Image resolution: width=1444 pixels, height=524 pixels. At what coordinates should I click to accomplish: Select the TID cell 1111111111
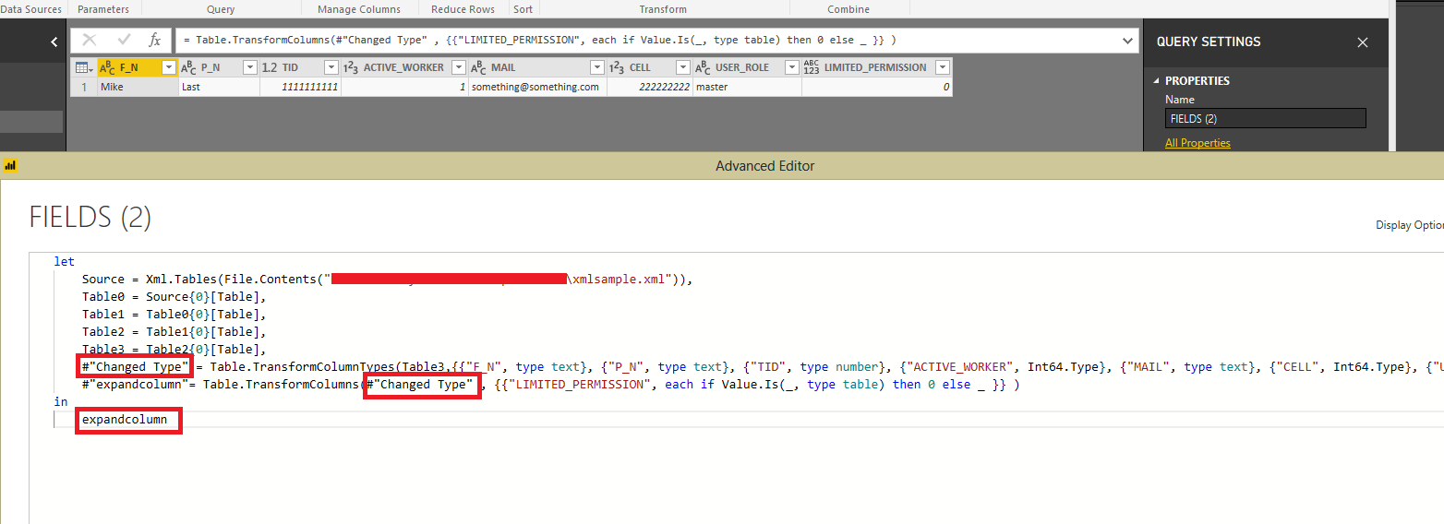coord(300,87)
